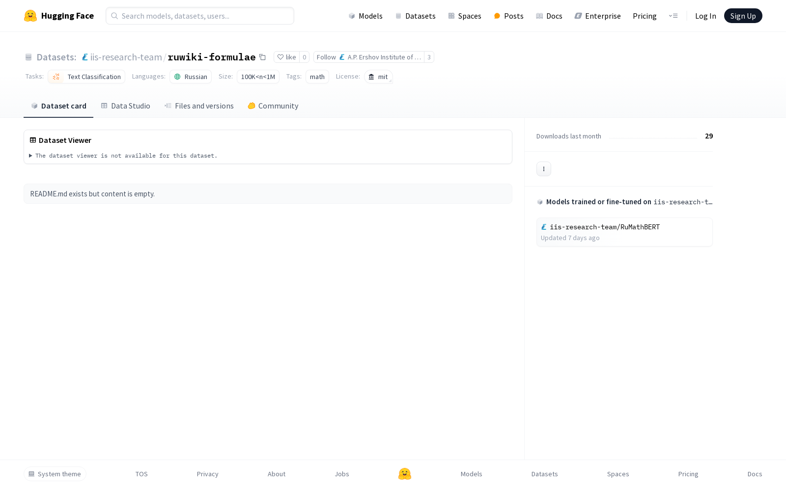Open the System theme selector
The image size is (786, 491).
click(x=55, y=474)
